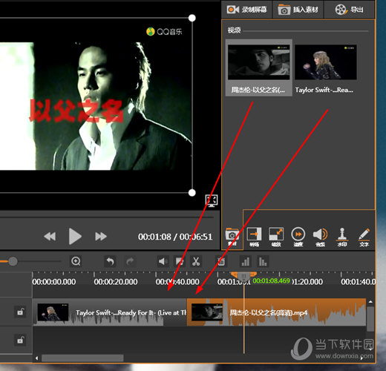Image resolution: width=386 pixels, height=371 pixels.
Task: Click the 00:01:08 / 00:06:51 time display
Action: (x=175, y=237)
